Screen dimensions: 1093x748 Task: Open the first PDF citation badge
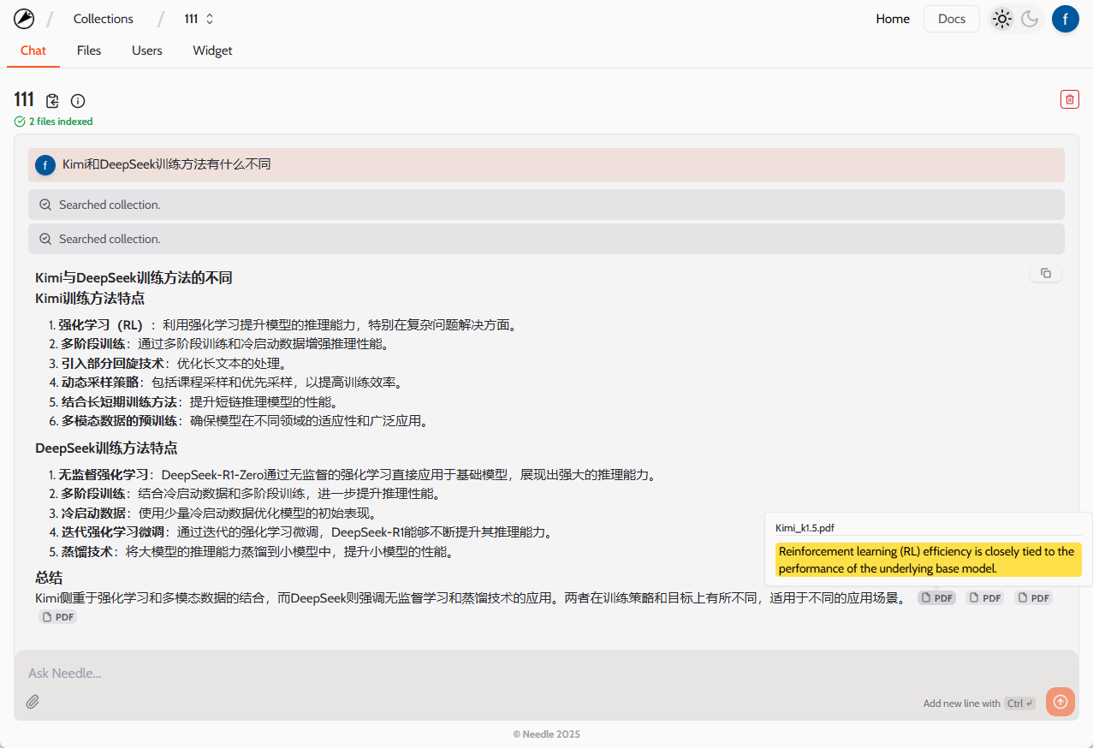[936, 598]
